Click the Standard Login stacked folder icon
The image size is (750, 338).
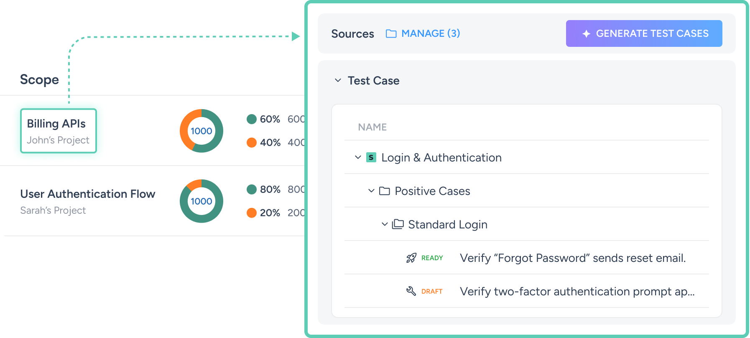click(x=398, y=224)
